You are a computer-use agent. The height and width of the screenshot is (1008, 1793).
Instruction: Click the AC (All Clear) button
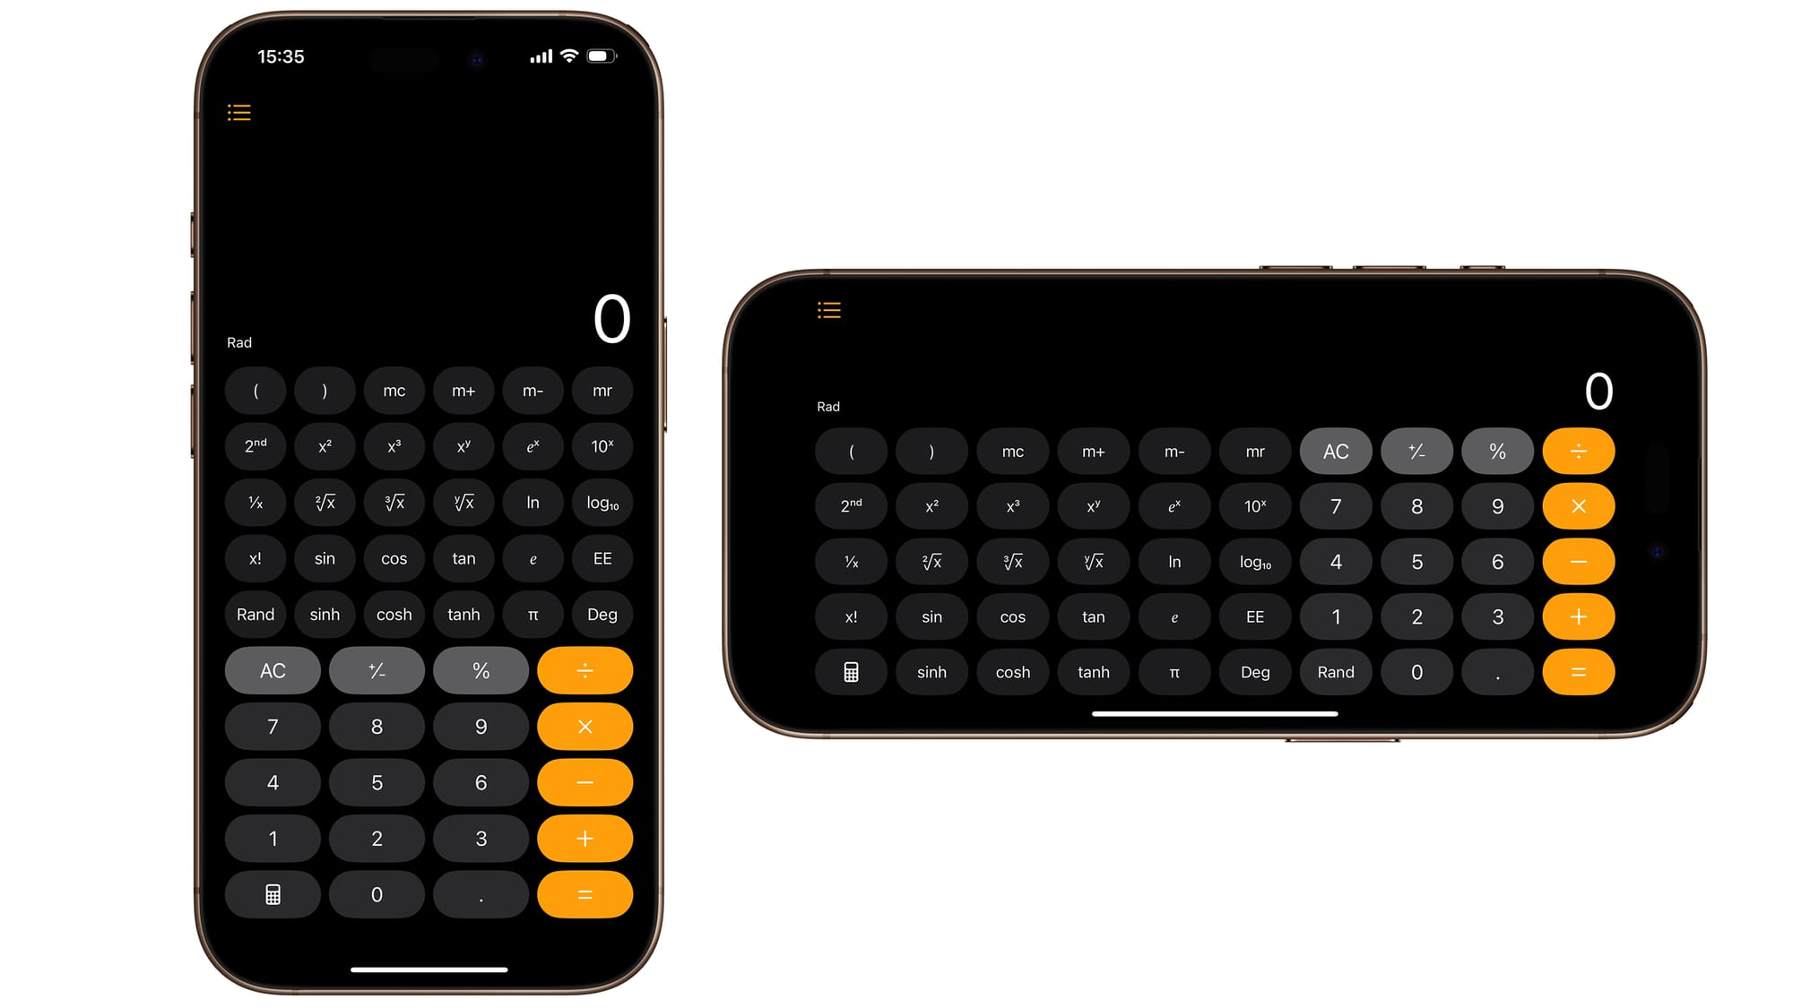click(273, 668)
